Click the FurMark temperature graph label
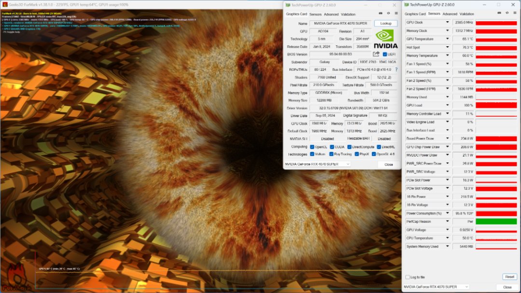This screenshot has width=521, height=293. click(59, 269)
